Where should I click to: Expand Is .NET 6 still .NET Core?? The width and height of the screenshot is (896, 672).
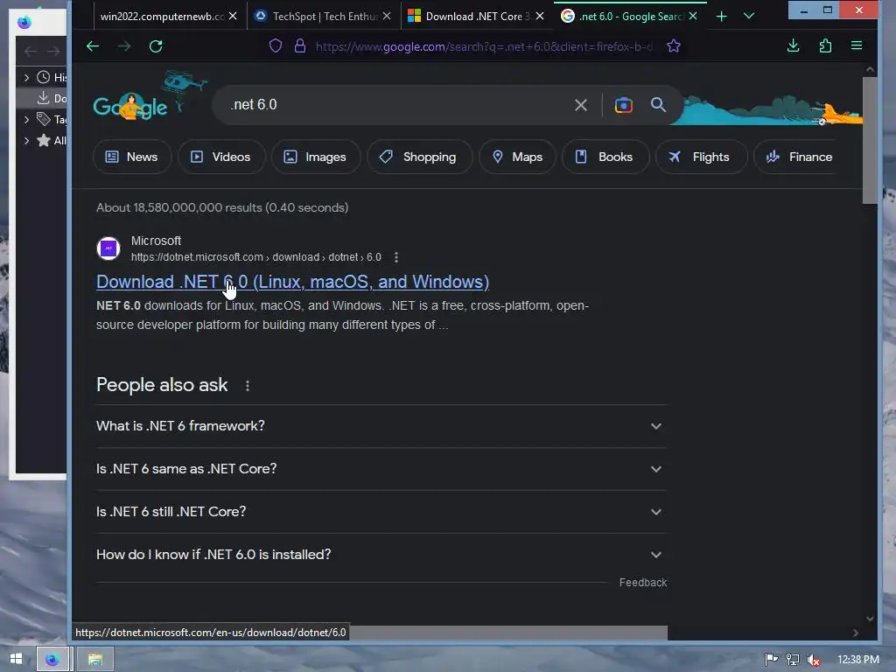381,512
